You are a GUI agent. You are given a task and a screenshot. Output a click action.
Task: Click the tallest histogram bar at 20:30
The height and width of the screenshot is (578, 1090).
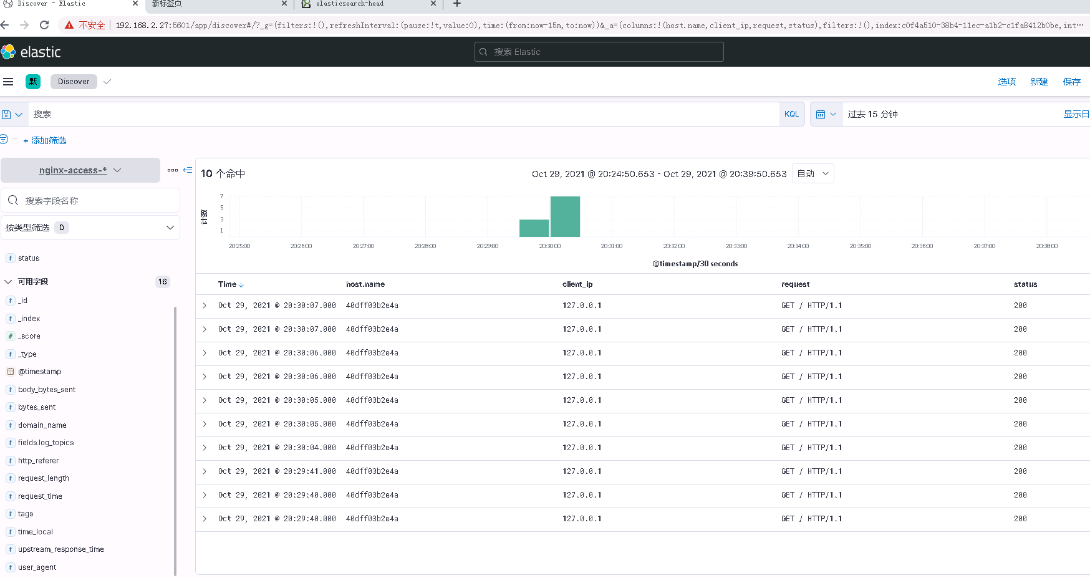(566, 216)
